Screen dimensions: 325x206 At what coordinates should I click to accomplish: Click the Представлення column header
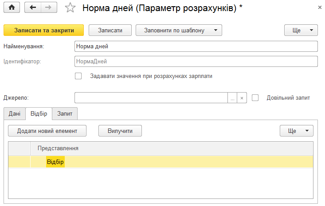pos(172,148)
